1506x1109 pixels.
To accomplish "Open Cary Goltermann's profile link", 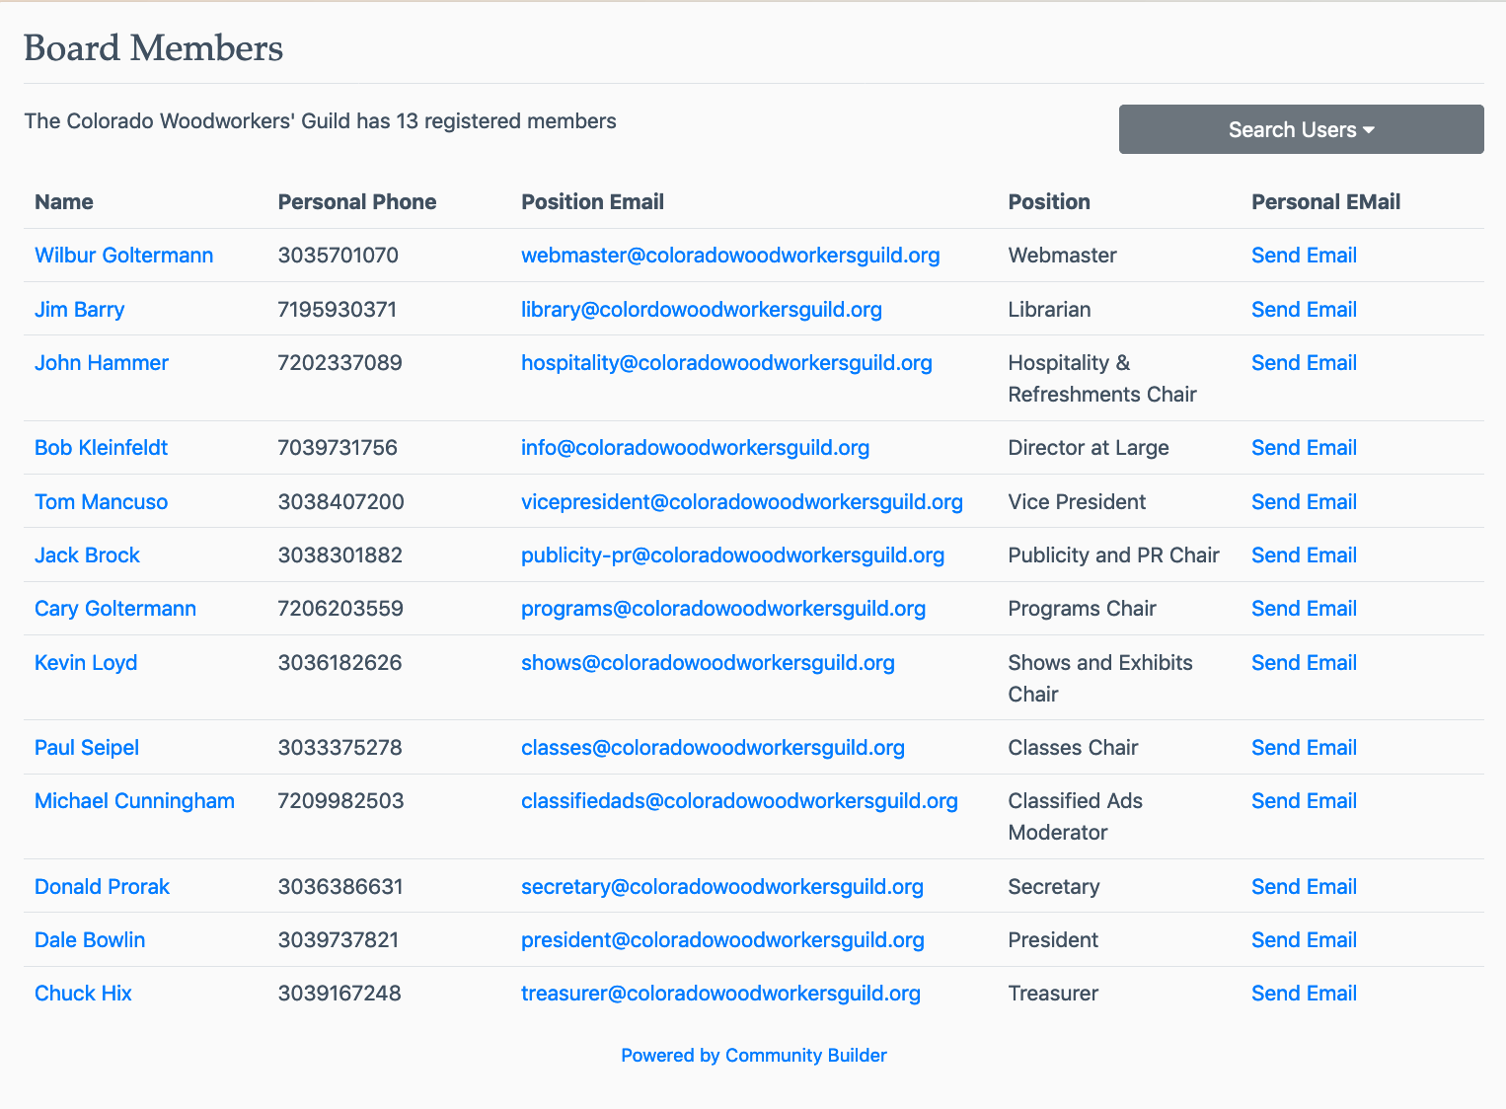I will 115,609.
